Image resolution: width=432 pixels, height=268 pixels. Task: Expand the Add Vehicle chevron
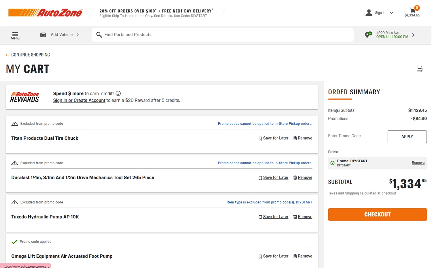coord(78,35)
